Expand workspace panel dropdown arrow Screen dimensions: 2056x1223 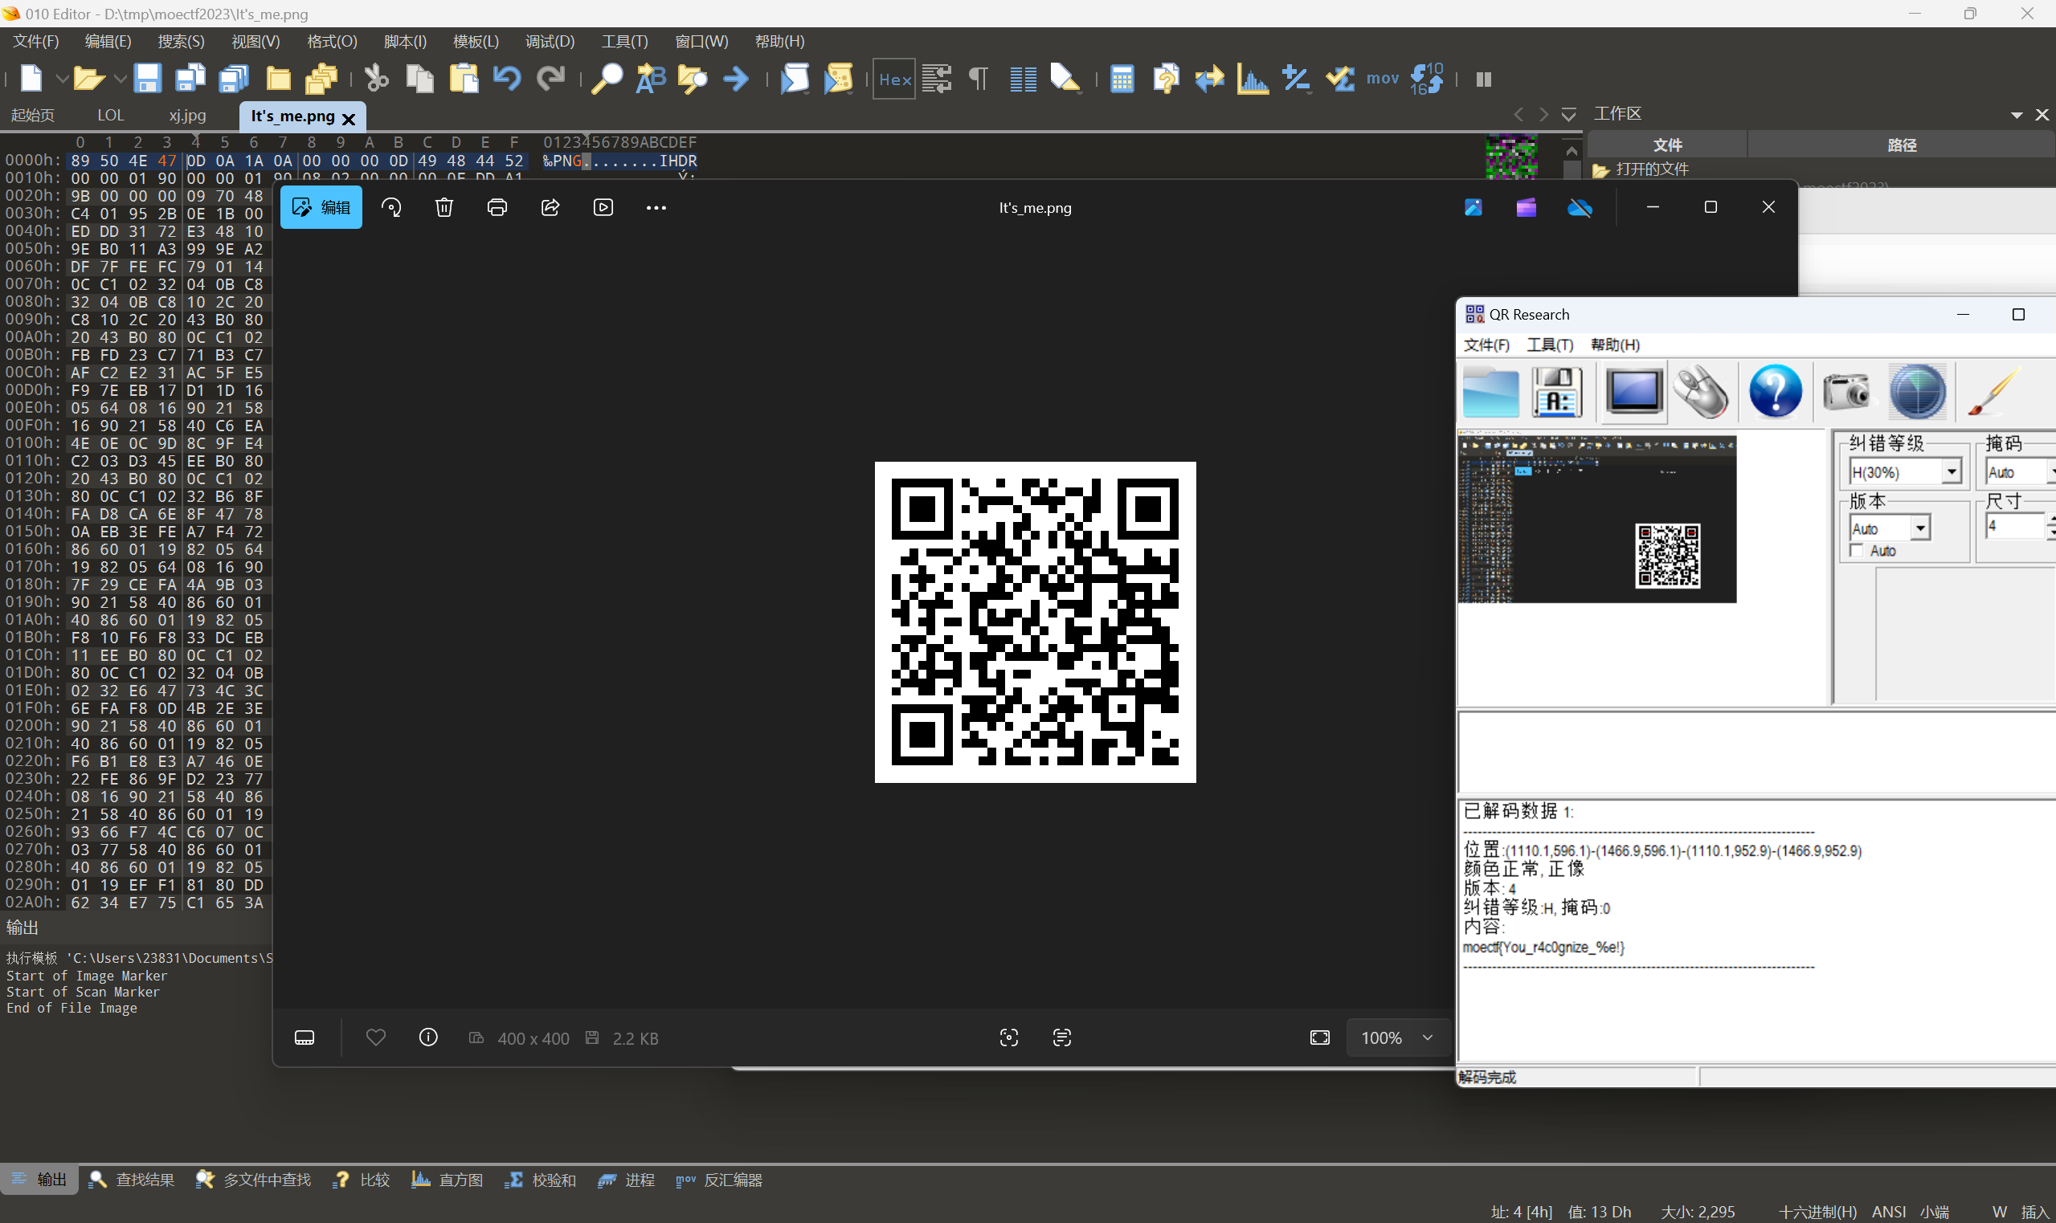(x=2017, y=115)
